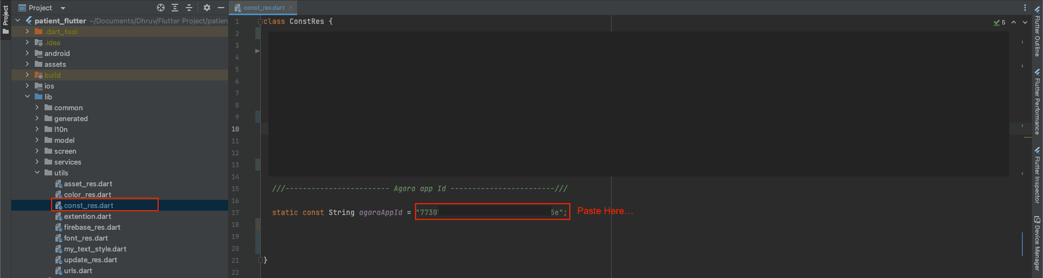Open the Flutter Inspector tool window
Screen dimensions: 1043x278
coord(1037,175)
